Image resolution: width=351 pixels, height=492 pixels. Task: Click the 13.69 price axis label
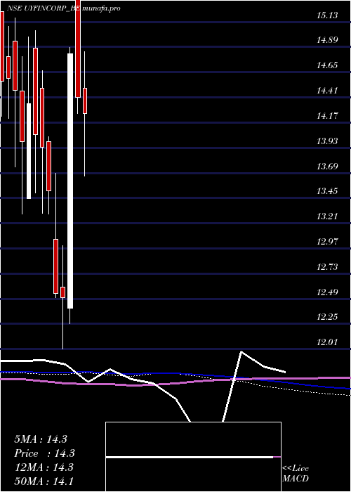pos(327,166)
